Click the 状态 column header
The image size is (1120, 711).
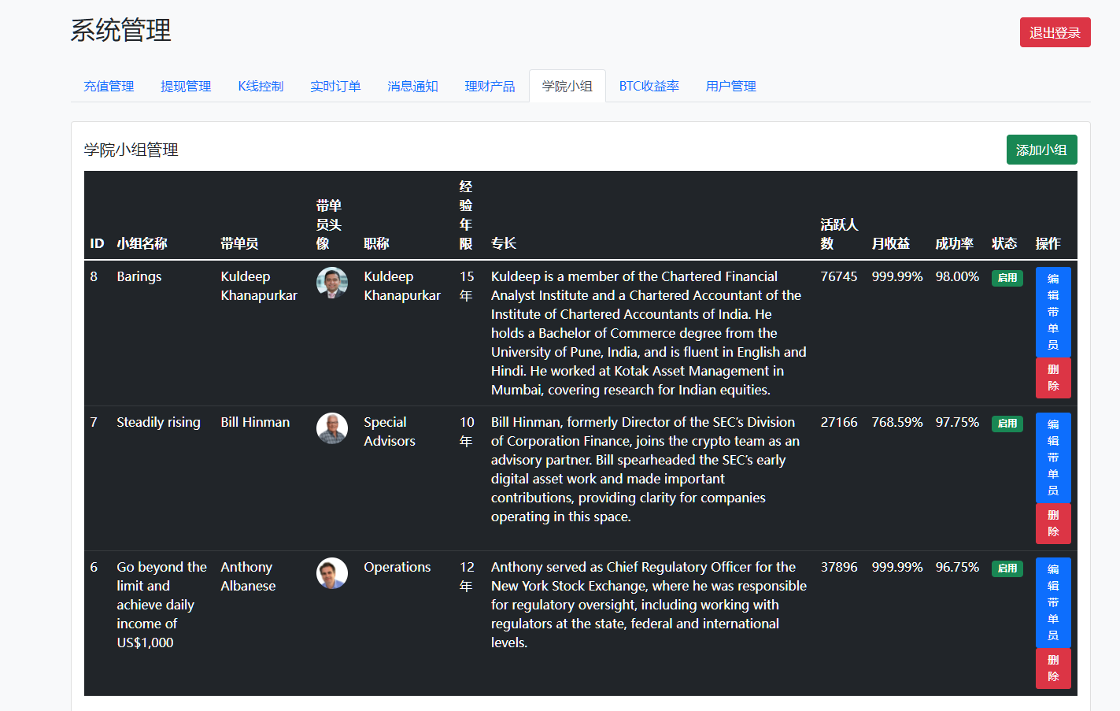[1004, 243]
